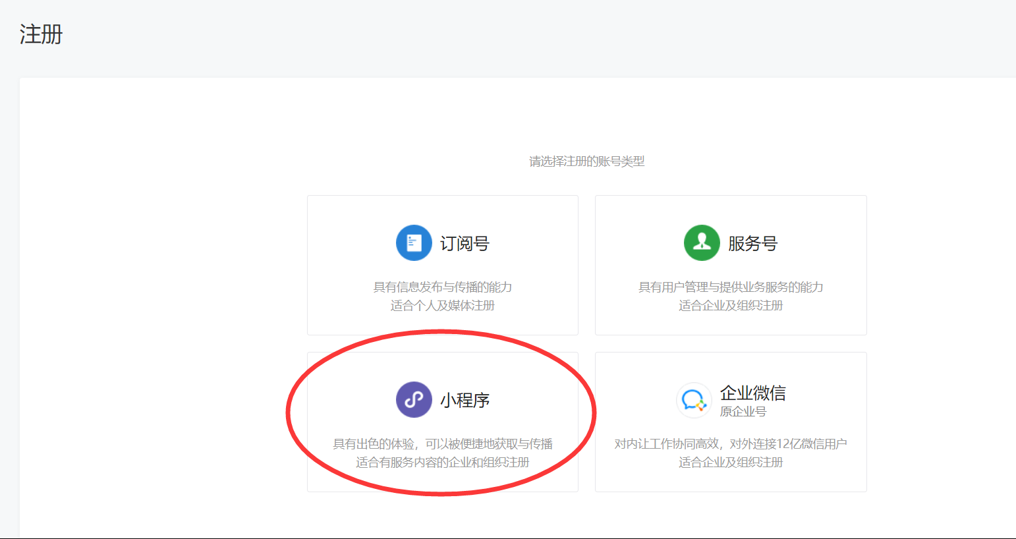The width and height of the screenshot is (1016, 539).
Task: Click the green 服务号 person icon
Action: coord(702,243)
